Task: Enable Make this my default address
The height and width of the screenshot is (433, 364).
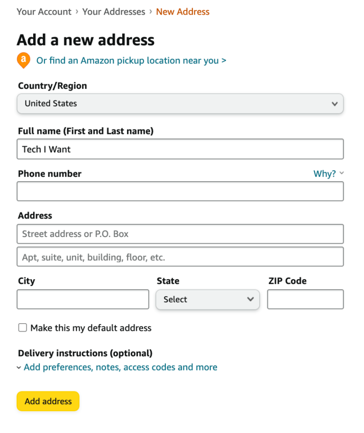Action: [x=22, y=327]
